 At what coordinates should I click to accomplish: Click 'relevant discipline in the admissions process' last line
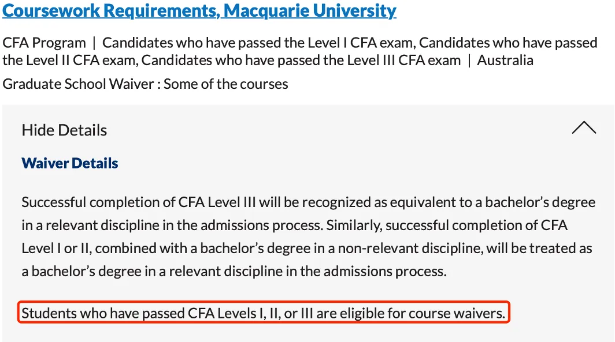[x=308, y=271]
